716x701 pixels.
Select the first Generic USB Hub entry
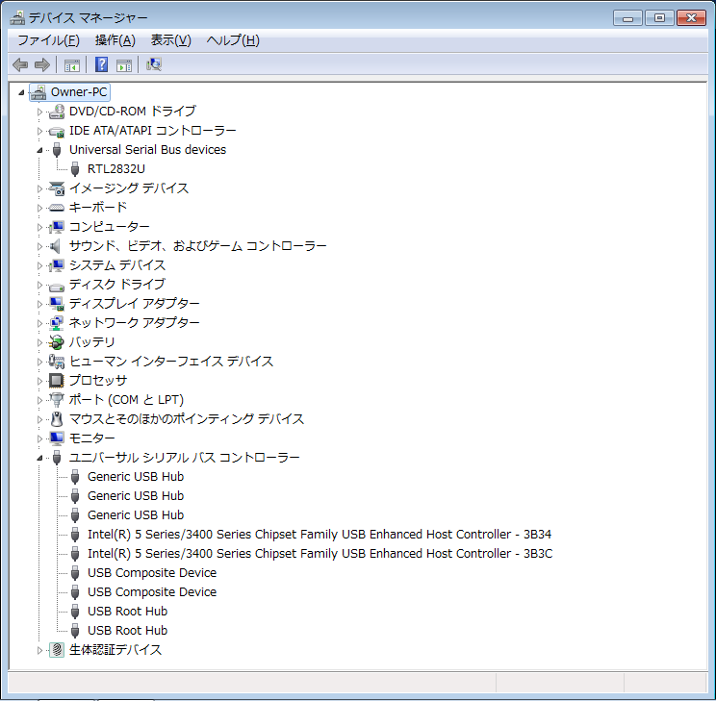click(136, 477)
